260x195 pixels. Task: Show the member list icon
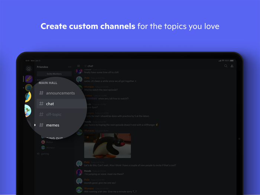tap(232, 66)
